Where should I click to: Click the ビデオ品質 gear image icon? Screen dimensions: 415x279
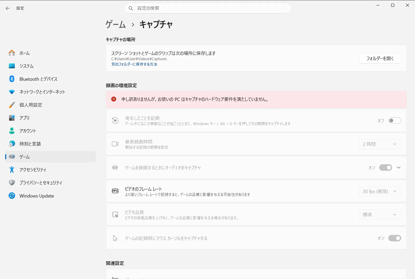point(115,215)
